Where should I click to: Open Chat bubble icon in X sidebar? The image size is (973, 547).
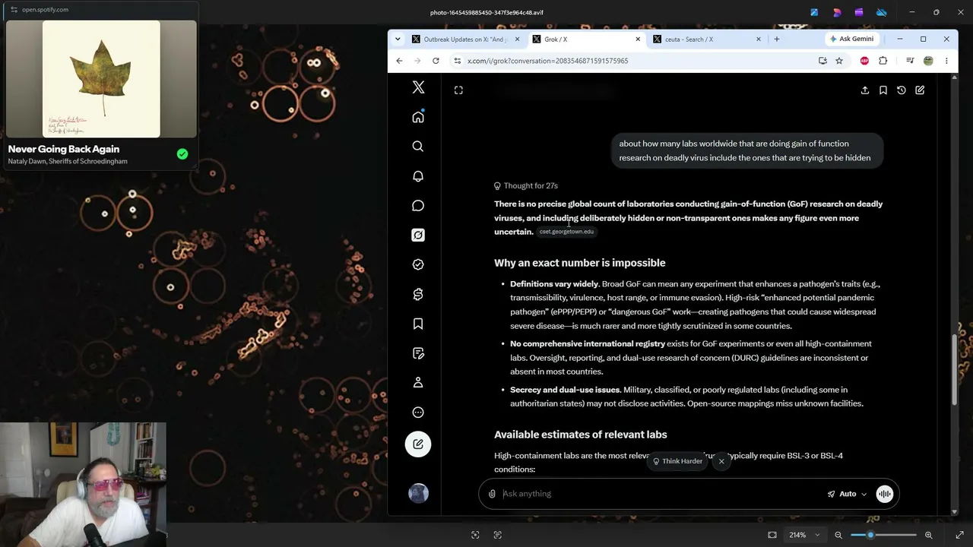pos(418,206)
